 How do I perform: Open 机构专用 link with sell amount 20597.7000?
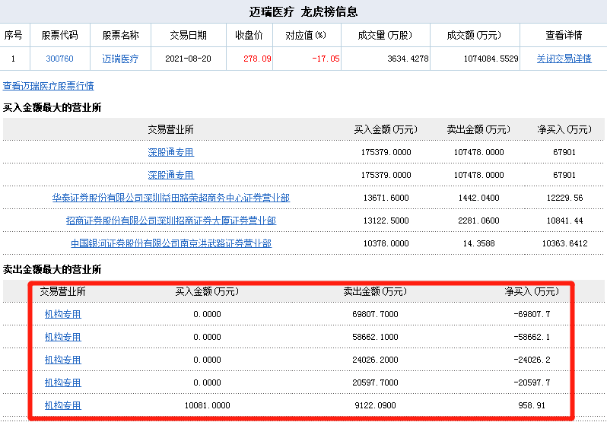(x=62, y=382)
